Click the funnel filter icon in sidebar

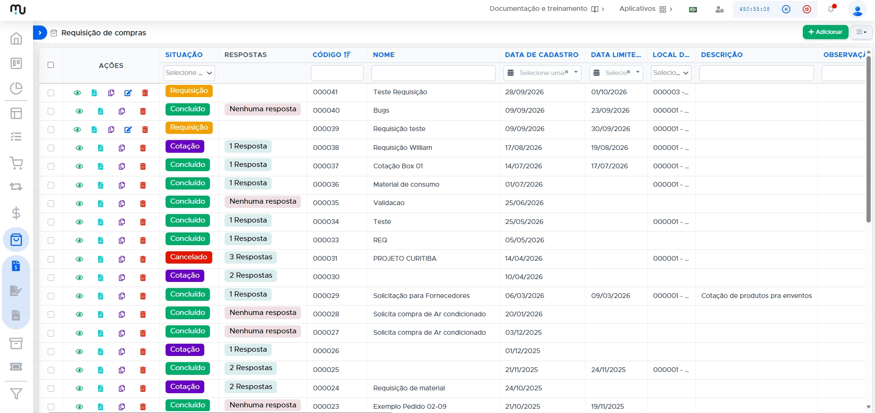tap(16, 394)
